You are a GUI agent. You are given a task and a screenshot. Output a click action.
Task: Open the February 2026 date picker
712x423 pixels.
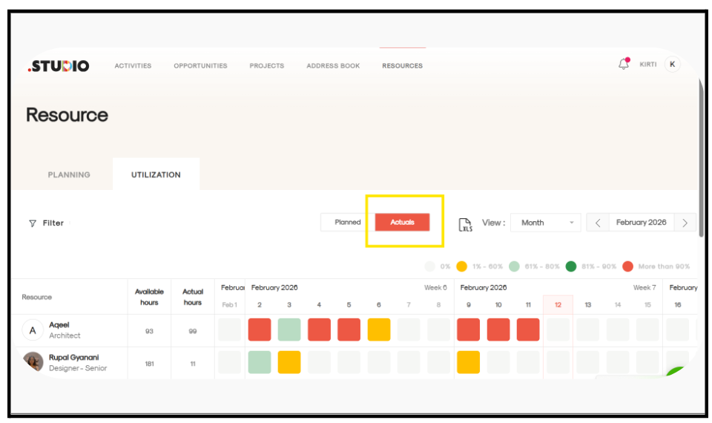641,223
